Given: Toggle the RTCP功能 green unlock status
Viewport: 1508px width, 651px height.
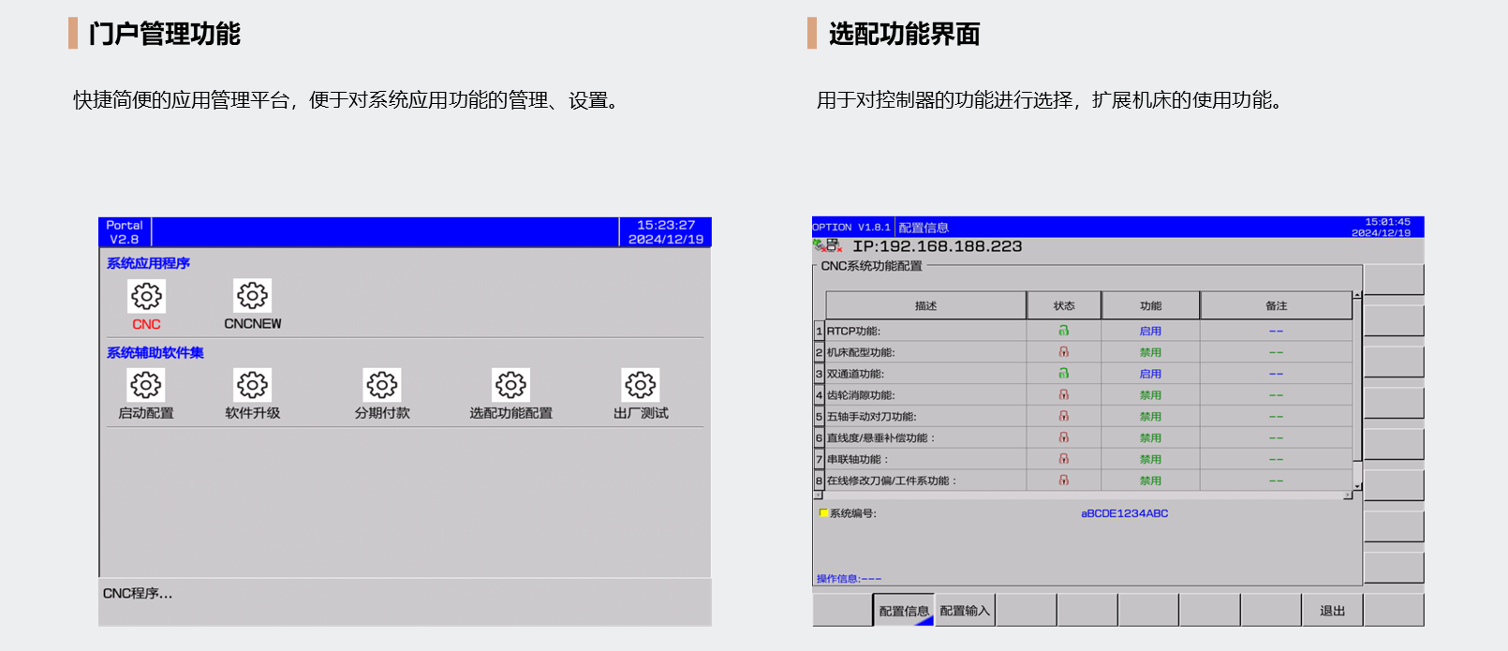Looking at the screenshot, I should (x=1063, y=331).
